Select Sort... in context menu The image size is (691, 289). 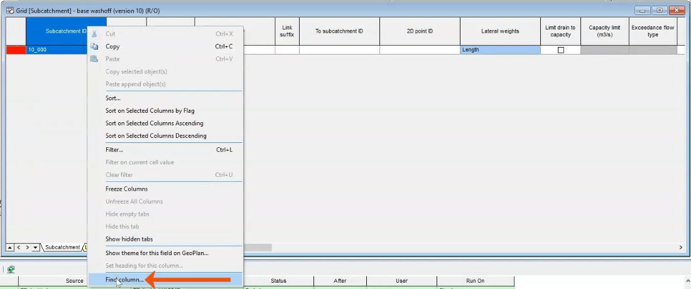165,98
